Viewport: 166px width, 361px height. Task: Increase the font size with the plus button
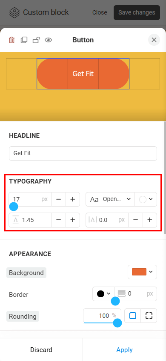pyautogui.click(x=73, y=199)
